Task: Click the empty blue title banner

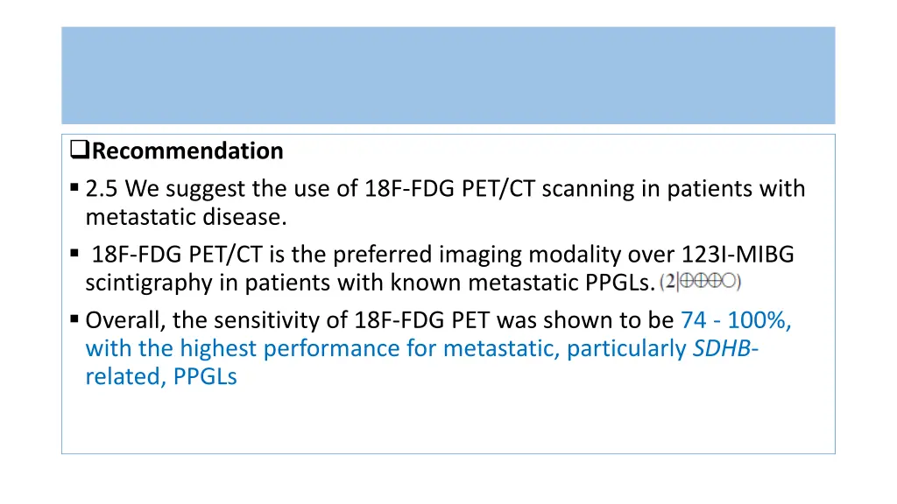Action: pos(448,75)
